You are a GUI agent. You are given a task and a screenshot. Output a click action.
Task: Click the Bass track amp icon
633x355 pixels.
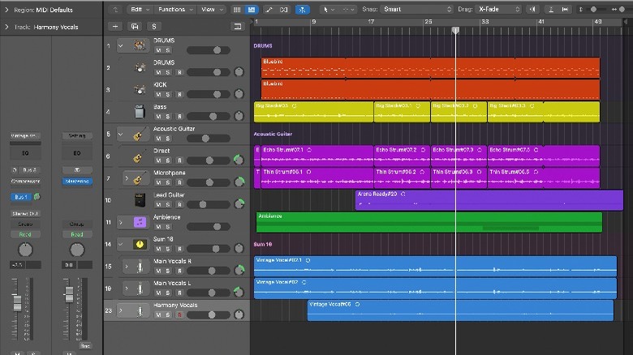point(140,111)
